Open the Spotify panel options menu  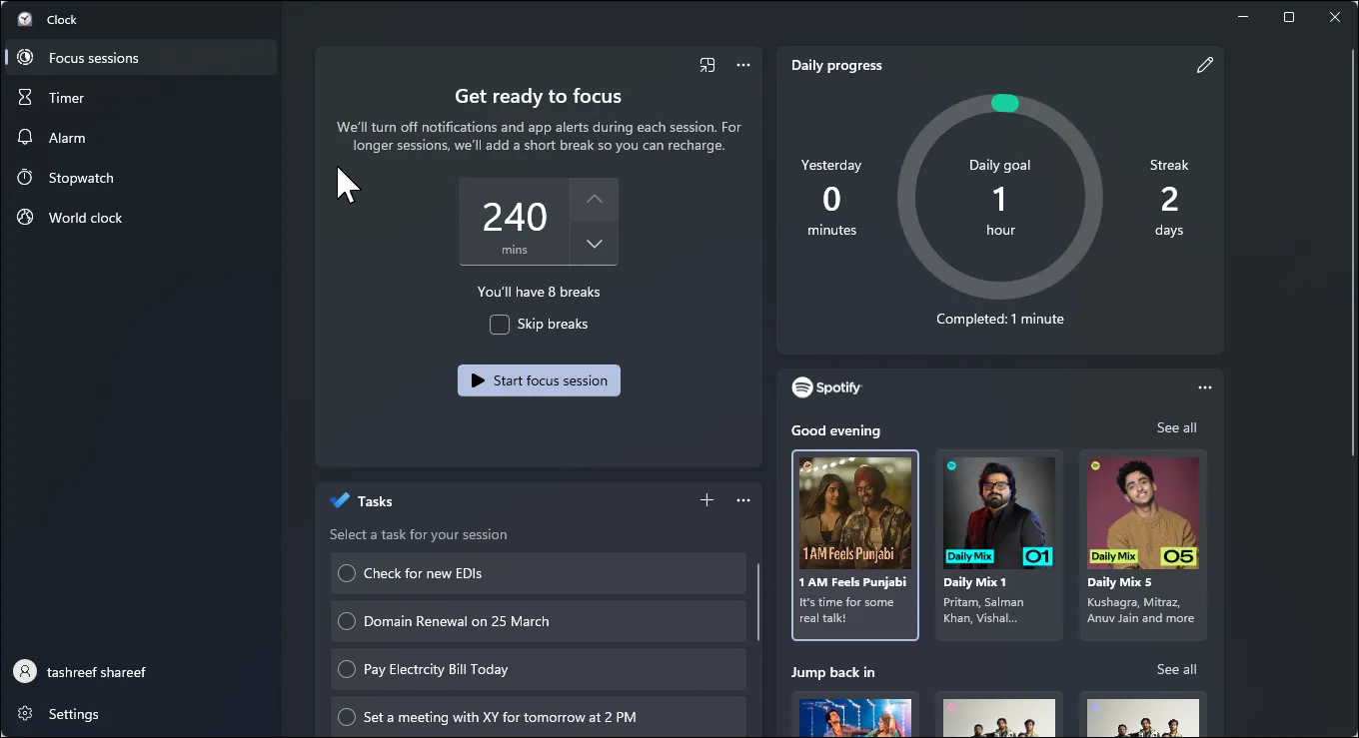pyautogui.click(x=1204, y=387)
